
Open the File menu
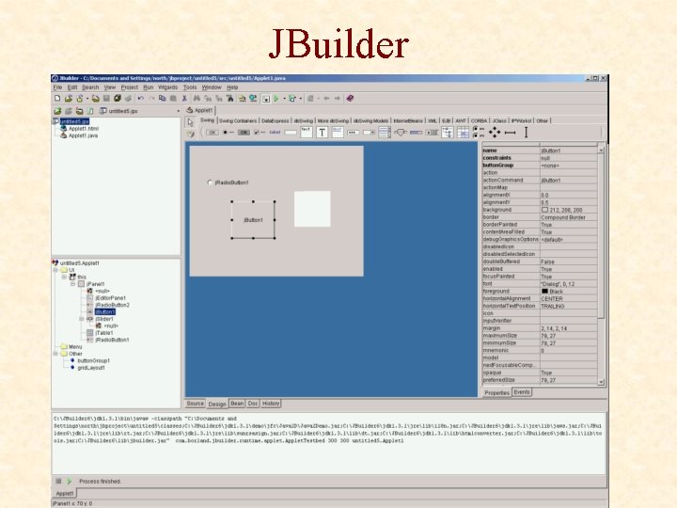[58, 87]
